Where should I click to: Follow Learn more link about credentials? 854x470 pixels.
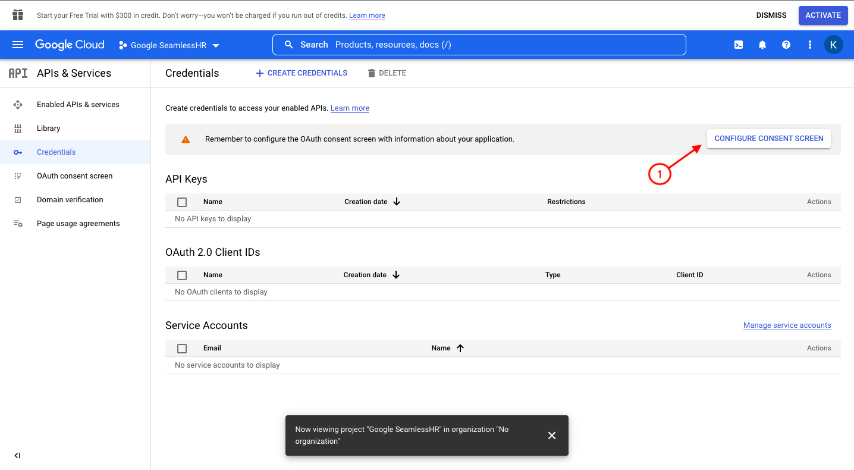(350, 108)
